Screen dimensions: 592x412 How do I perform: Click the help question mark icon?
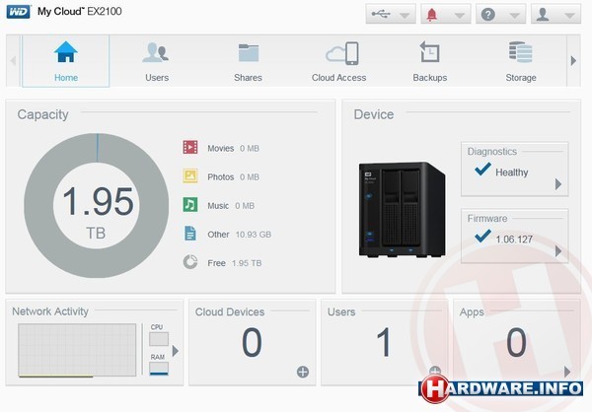click(x=487, y=15)
